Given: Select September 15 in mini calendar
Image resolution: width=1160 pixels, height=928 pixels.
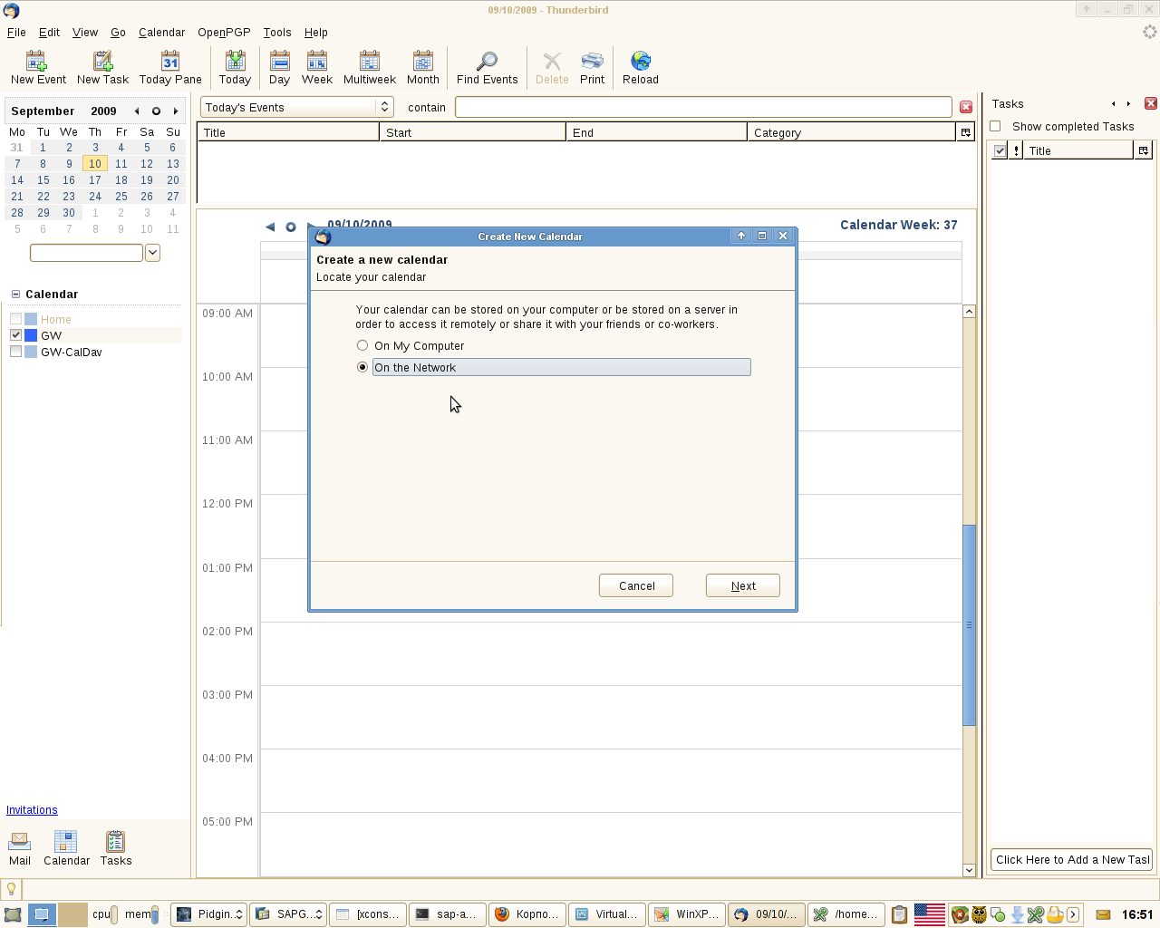Looking at the screenshot, I should click(43, 180).
